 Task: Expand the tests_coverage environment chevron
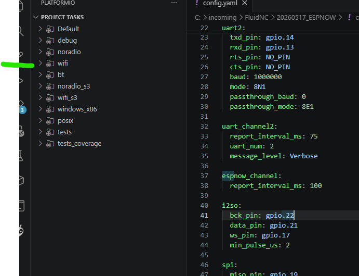click(x=41, y=143)
